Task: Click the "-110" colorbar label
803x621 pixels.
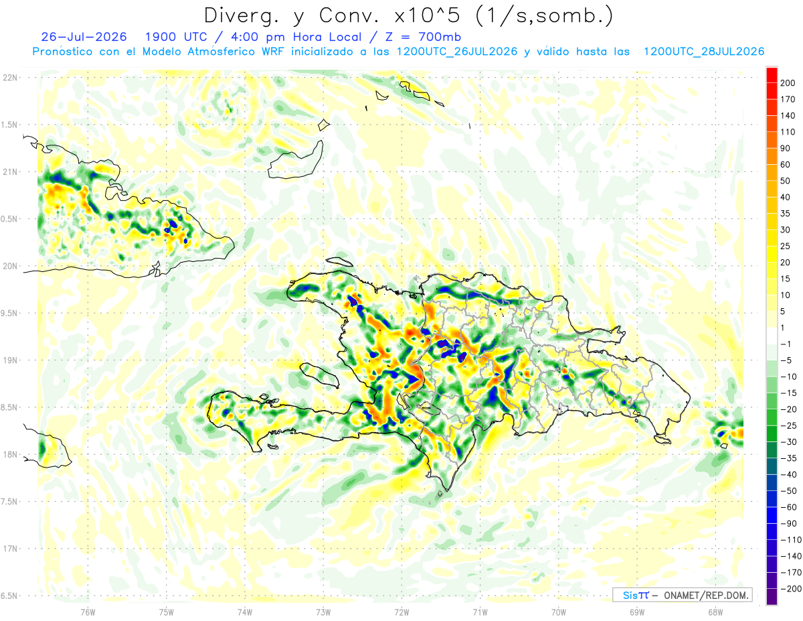Action: [790, 539]
